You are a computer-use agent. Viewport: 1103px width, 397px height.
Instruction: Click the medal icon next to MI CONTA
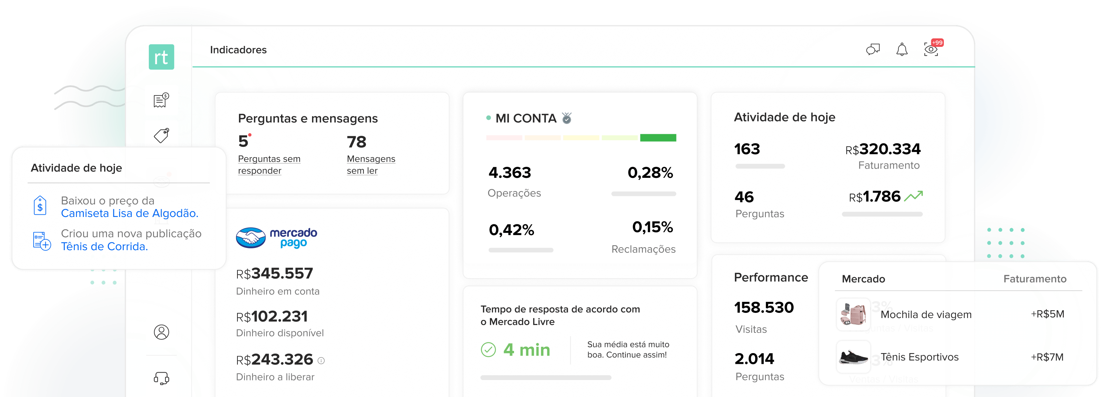click(x=566, y=118)
